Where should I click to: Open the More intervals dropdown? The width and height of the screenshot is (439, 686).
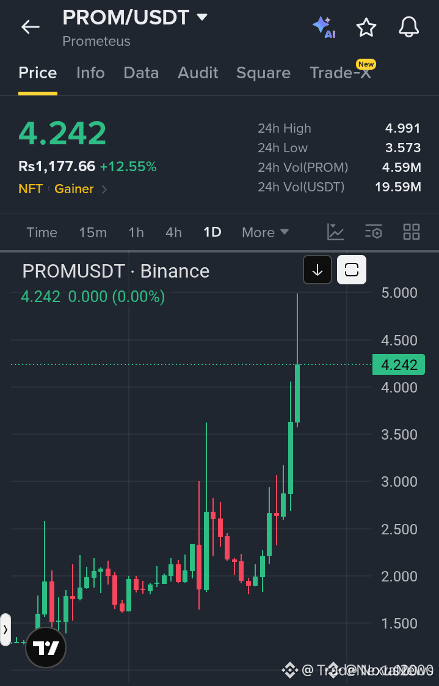coord(265,232)
